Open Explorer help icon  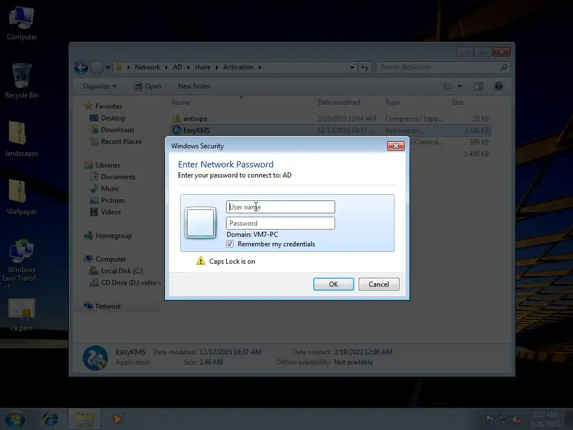pos(499,86)
